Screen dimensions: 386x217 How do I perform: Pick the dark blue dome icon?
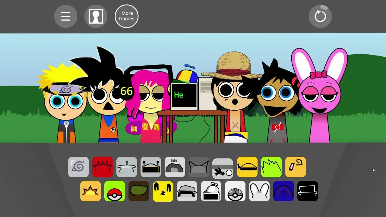click(283, 191)
